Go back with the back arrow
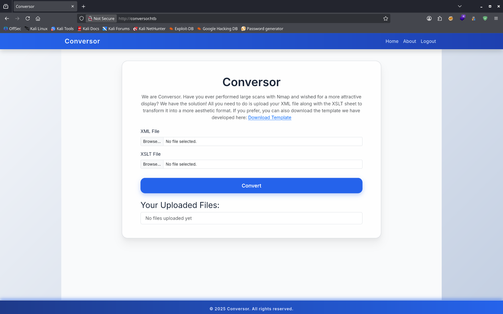Image resolution: width=503 pixels, height=314 pixels. tap(7, 19)
